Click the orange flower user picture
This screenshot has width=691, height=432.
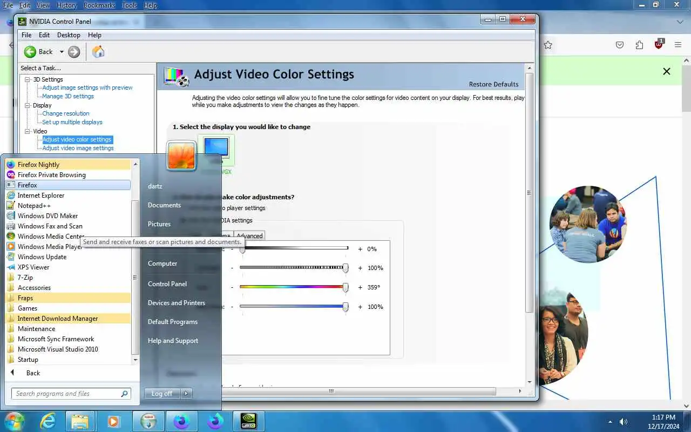(181, 156)
